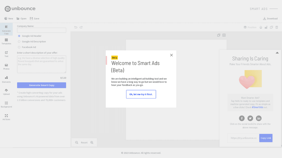This screenshot has width=282, height=158.
Task: Open the Generate Copy sidebar panel
Action: click(6, 30)
